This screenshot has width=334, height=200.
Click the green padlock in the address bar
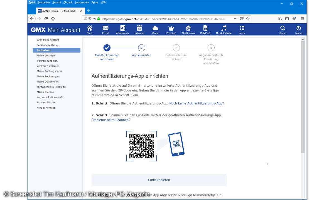(x=99, y=19)
